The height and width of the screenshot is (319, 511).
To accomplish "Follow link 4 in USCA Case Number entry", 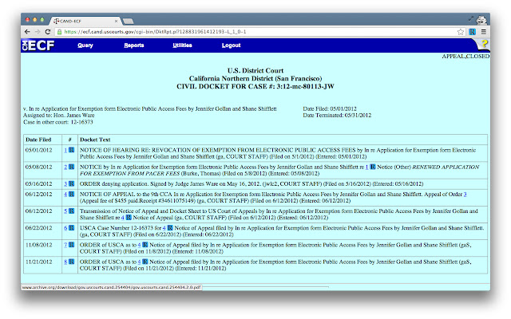I will 164,228.
